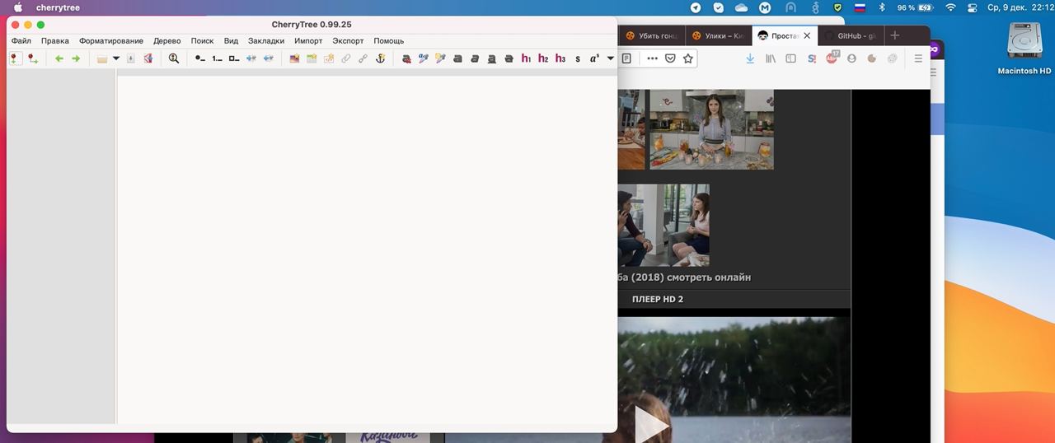Open the Apple menu
The width and height of the screenshot is (1055, 443).
tap(17, 7)
